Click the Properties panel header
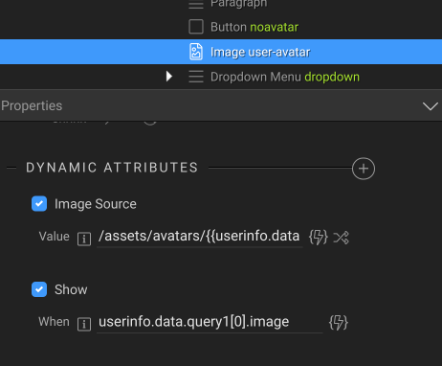 [x=221, y=105]
